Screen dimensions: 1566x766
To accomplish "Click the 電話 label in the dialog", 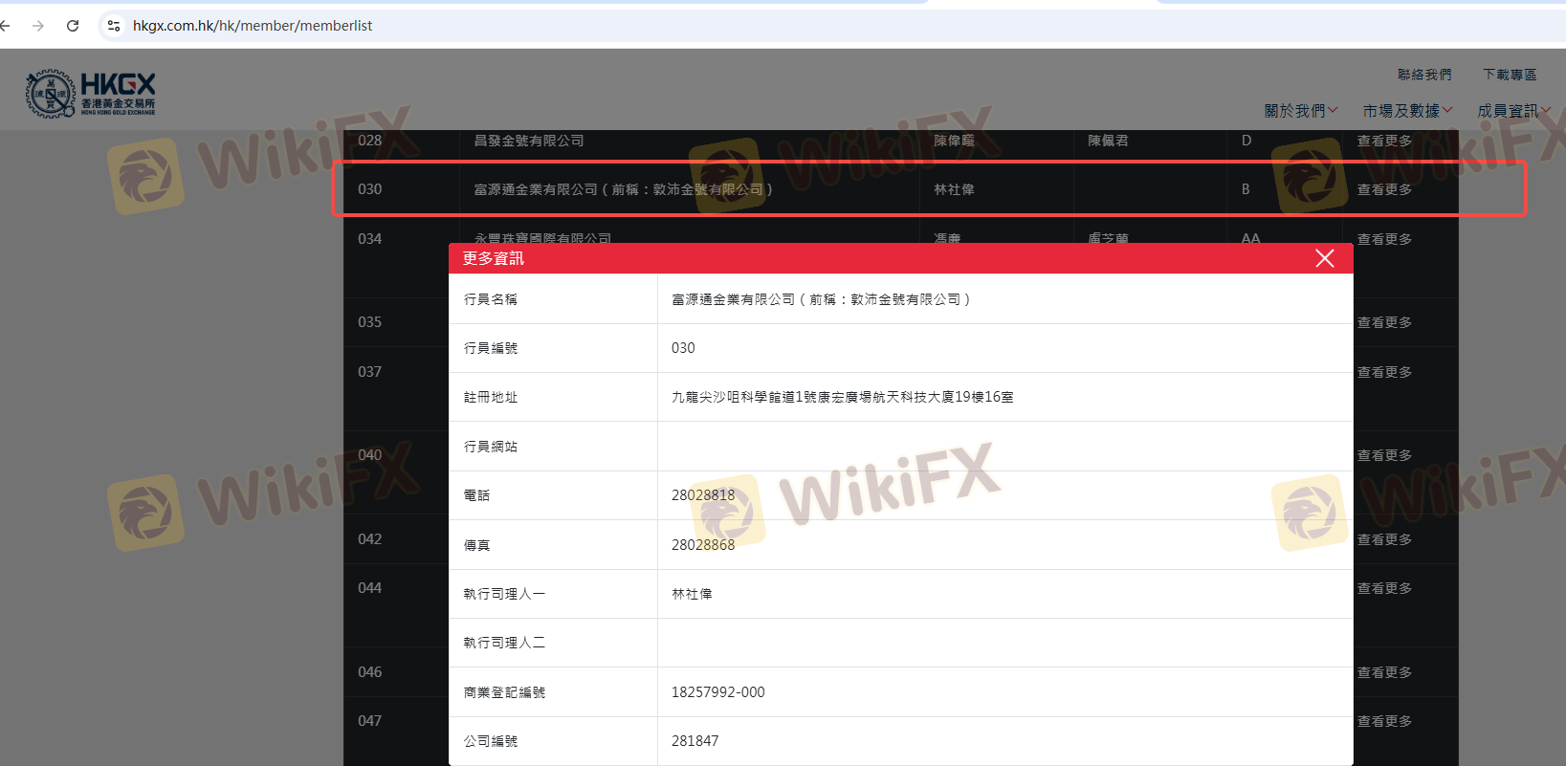I will pyautogui.click(x=476, y=495).
